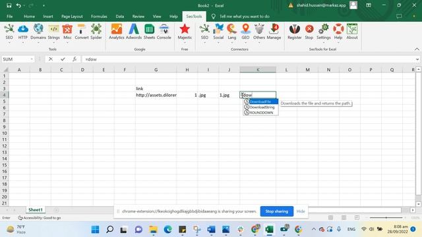Open the HTTP cloud download tool

(x=23, y=32)
